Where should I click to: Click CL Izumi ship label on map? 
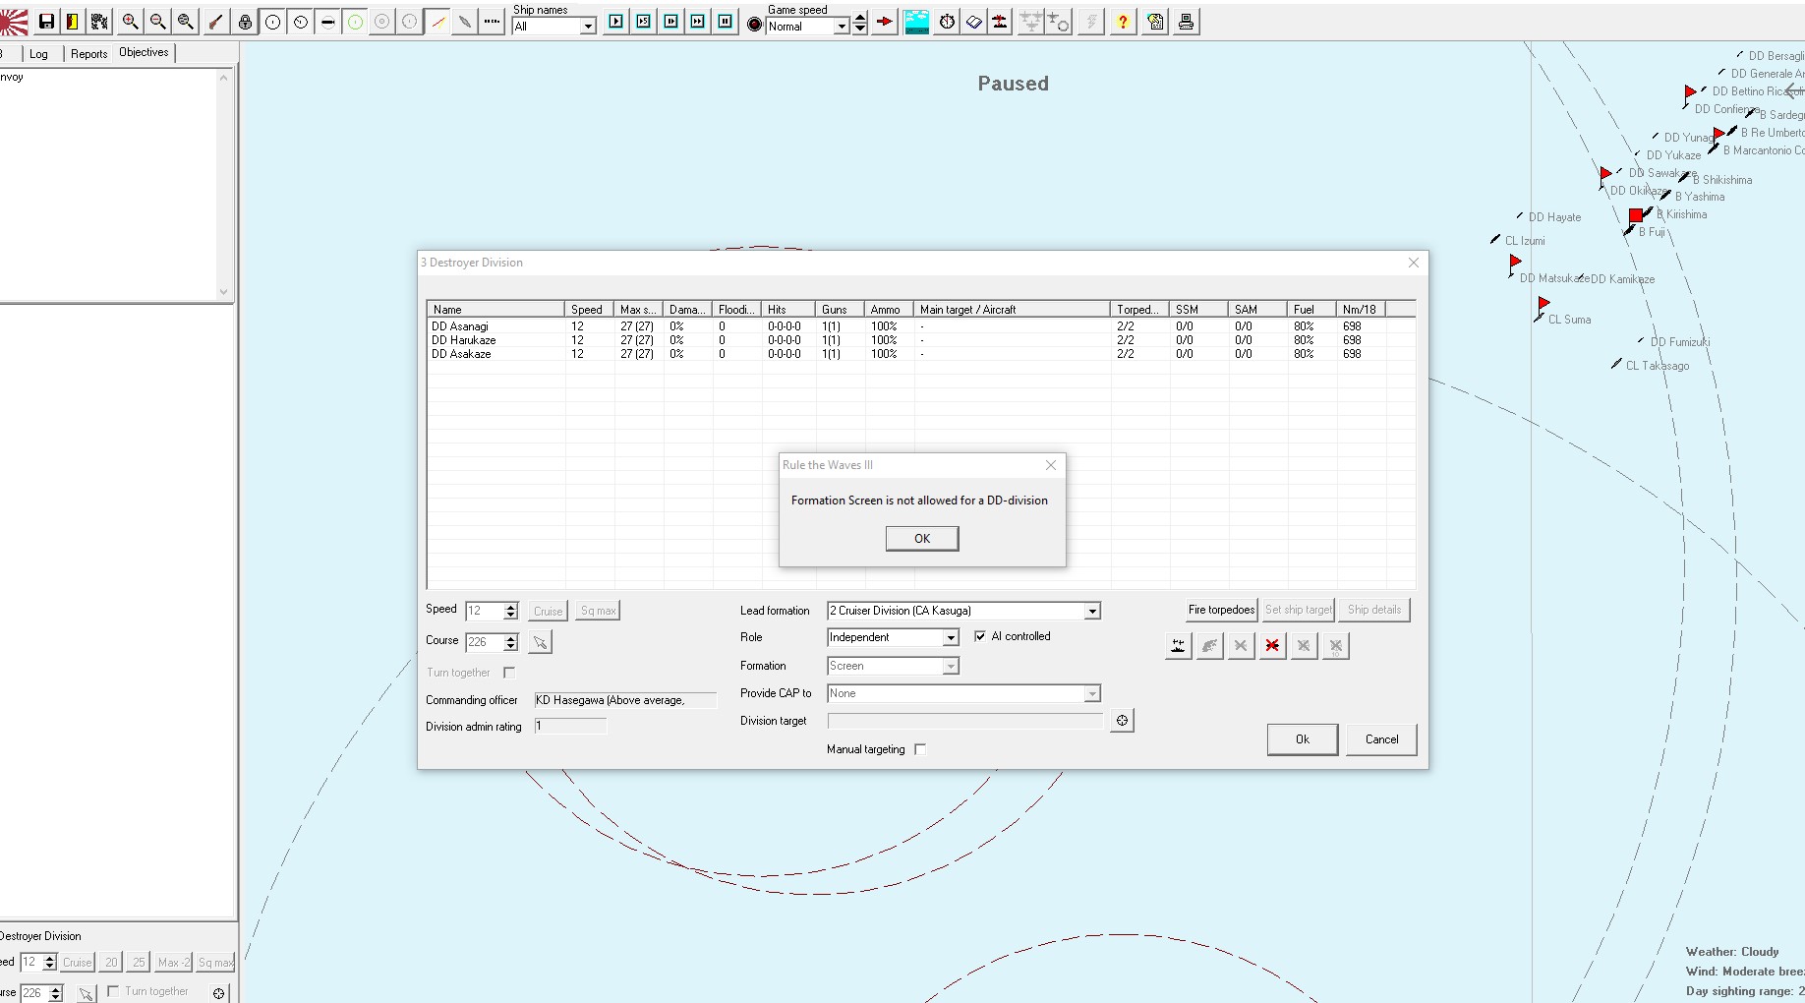pos(1525,241)
